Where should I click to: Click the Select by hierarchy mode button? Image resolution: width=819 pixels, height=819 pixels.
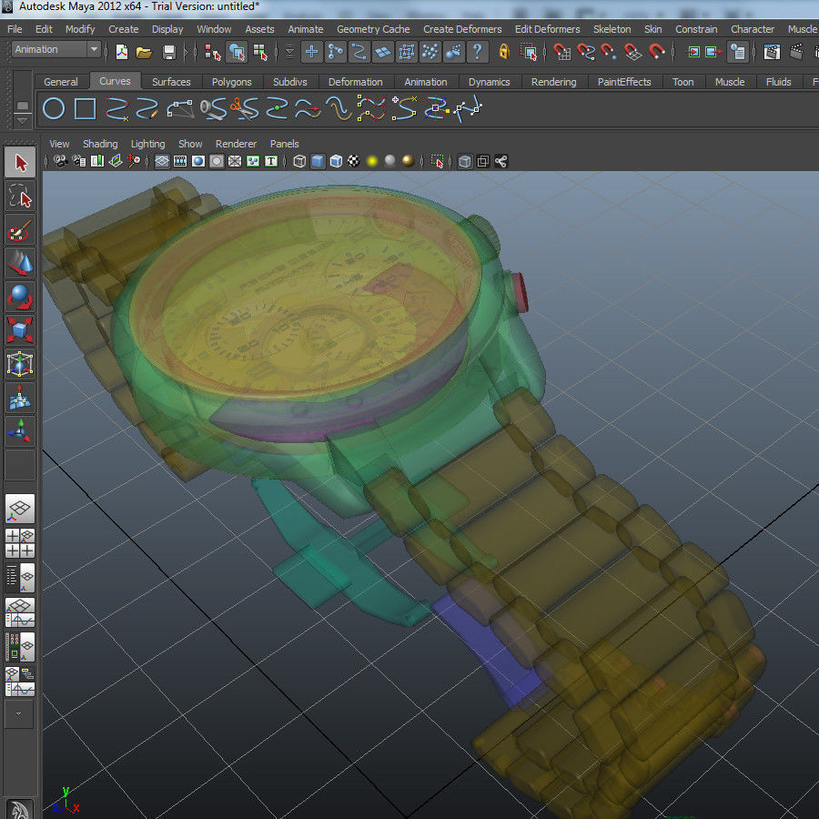click(x=213, y=52)
